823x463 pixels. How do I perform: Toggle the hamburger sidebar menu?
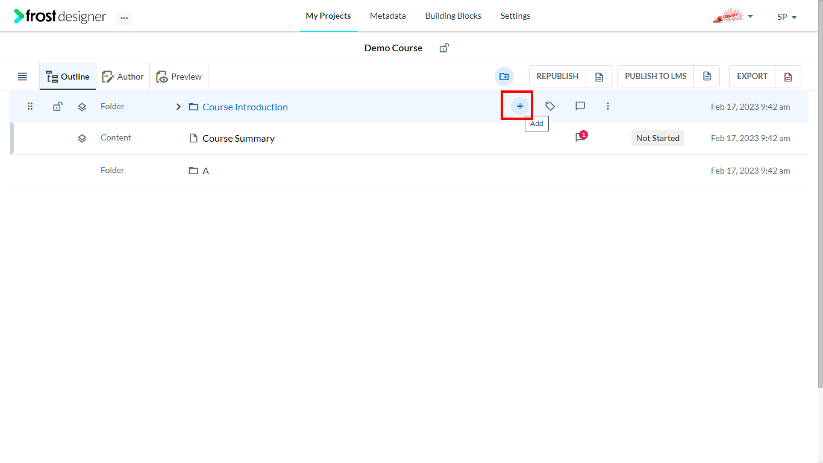coord(22,77)
